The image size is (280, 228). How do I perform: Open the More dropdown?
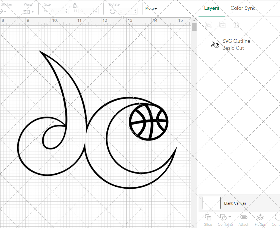pos(151,9)
